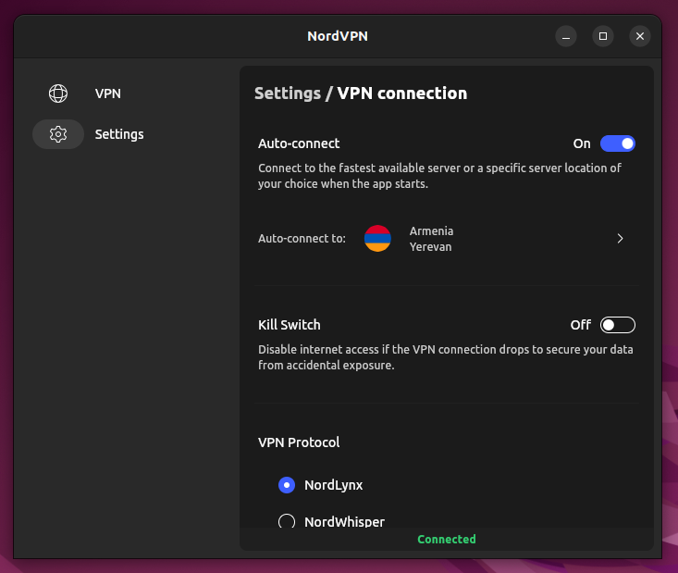678x573 pixels.
Task: Click the NordLynx protocol label text
Action: coord(333,484)
